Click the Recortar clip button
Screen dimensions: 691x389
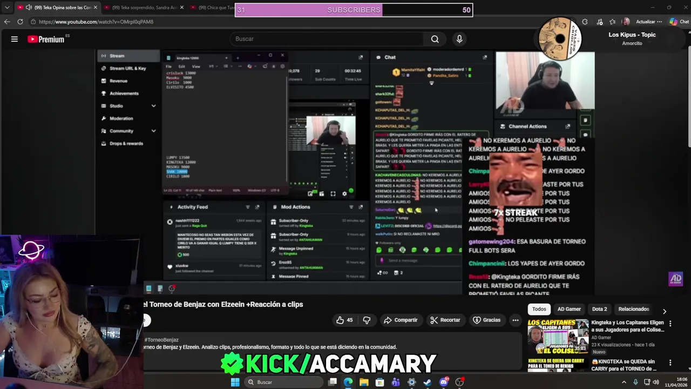coord(445,320)
